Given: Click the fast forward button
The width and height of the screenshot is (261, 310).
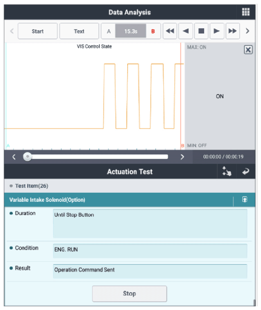Looking at the screenshot, I should tap(232, 31).
